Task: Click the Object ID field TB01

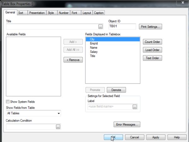Action: [x=122, y=26]
